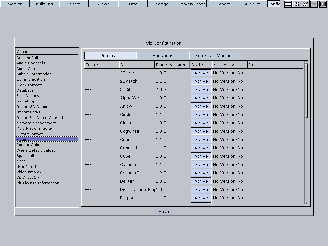Click the downward arrow minimize icon top-right
Image resolution: width=328 pixels, height=246 pixels.
click(313, 4)
